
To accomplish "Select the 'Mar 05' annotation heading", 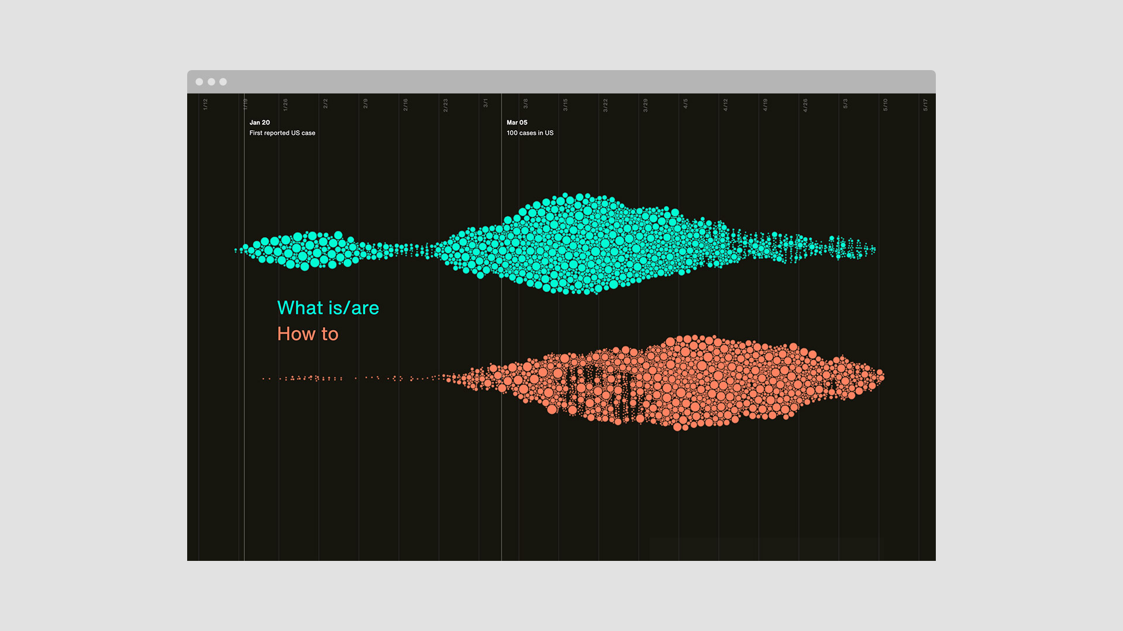I will tap(517, 123).
